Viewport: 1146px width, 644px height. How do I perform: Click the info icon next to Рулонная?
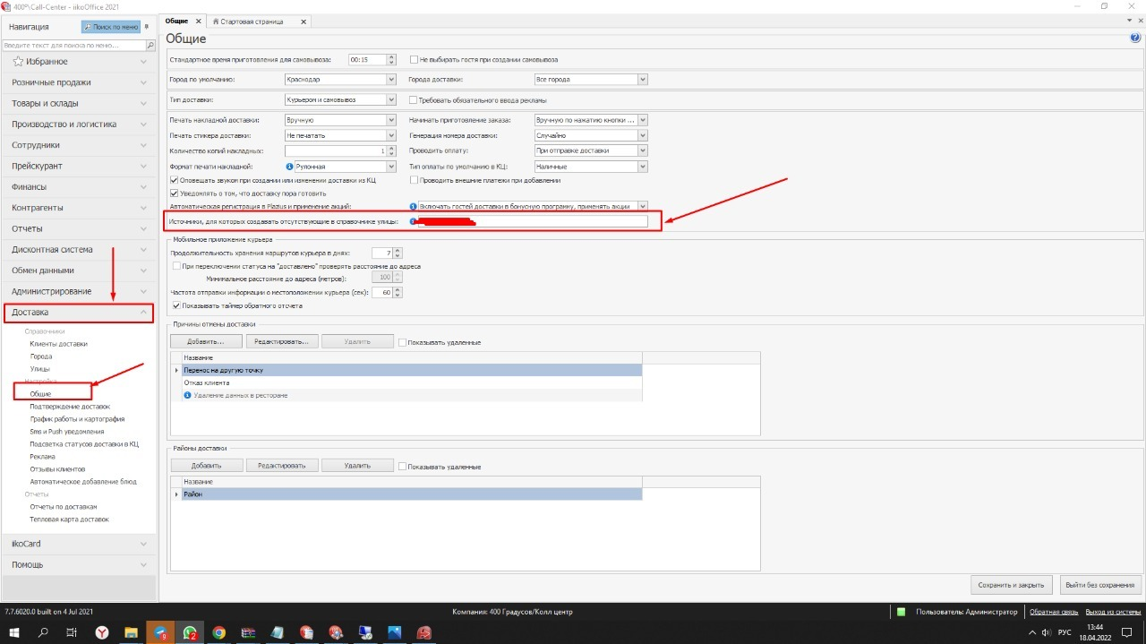[289, 167]
